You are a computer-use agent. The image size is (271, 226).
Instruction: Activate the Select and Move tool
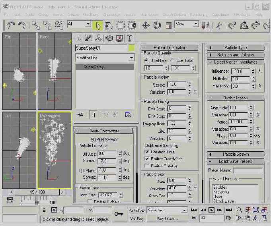click(146, 25)
